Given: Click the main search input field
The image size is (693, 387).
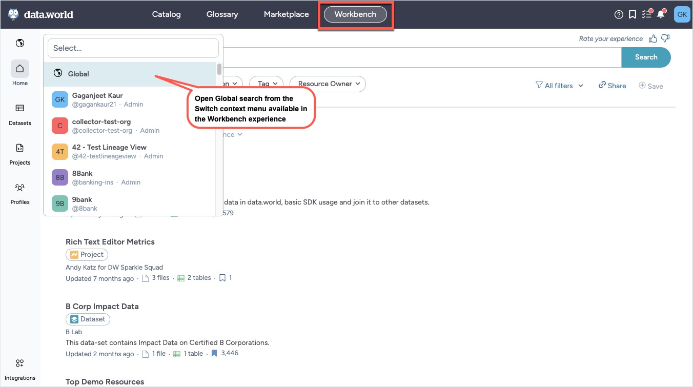Looking at the screenshot, I should [x=422, y=57].
